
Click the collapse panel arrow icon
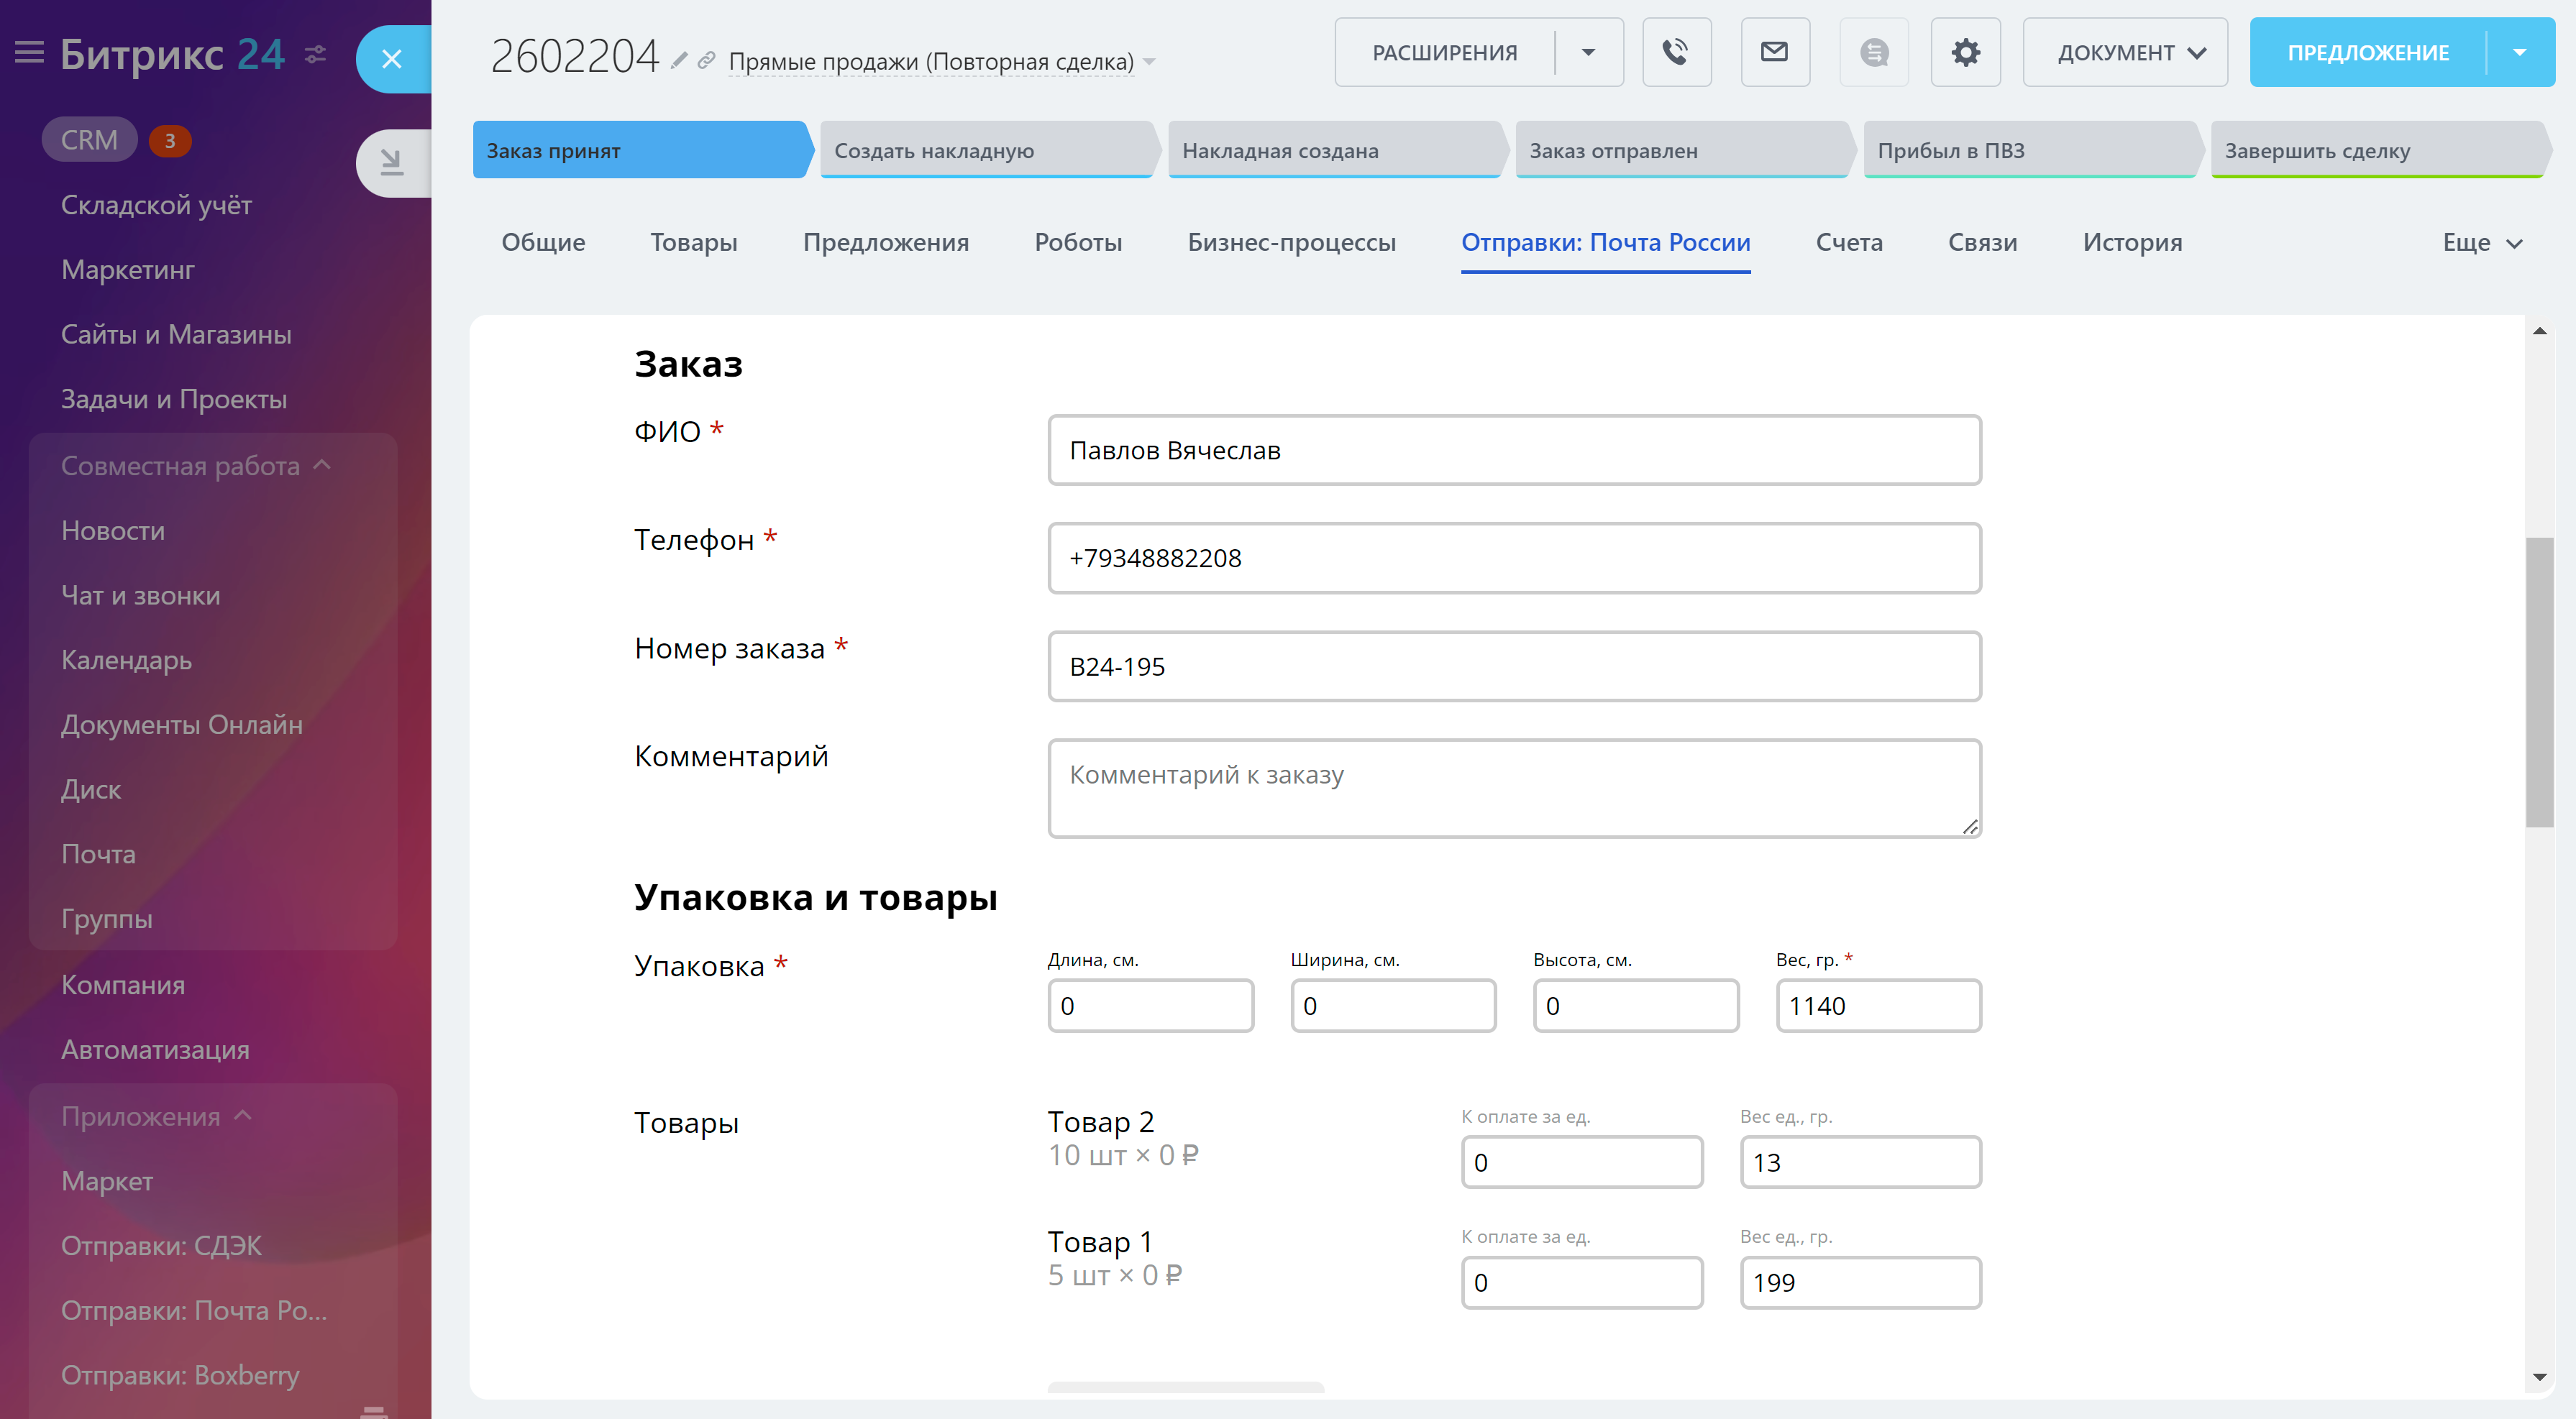(x=393, y=162)
